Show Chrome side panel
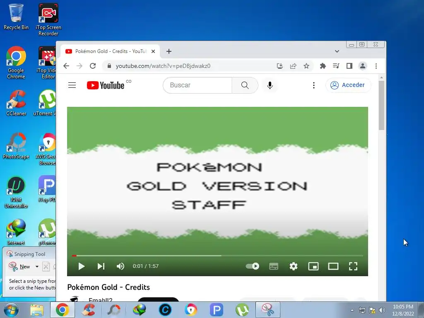The image size is (424, 318). pyautogui.click(x=349, y=66)
